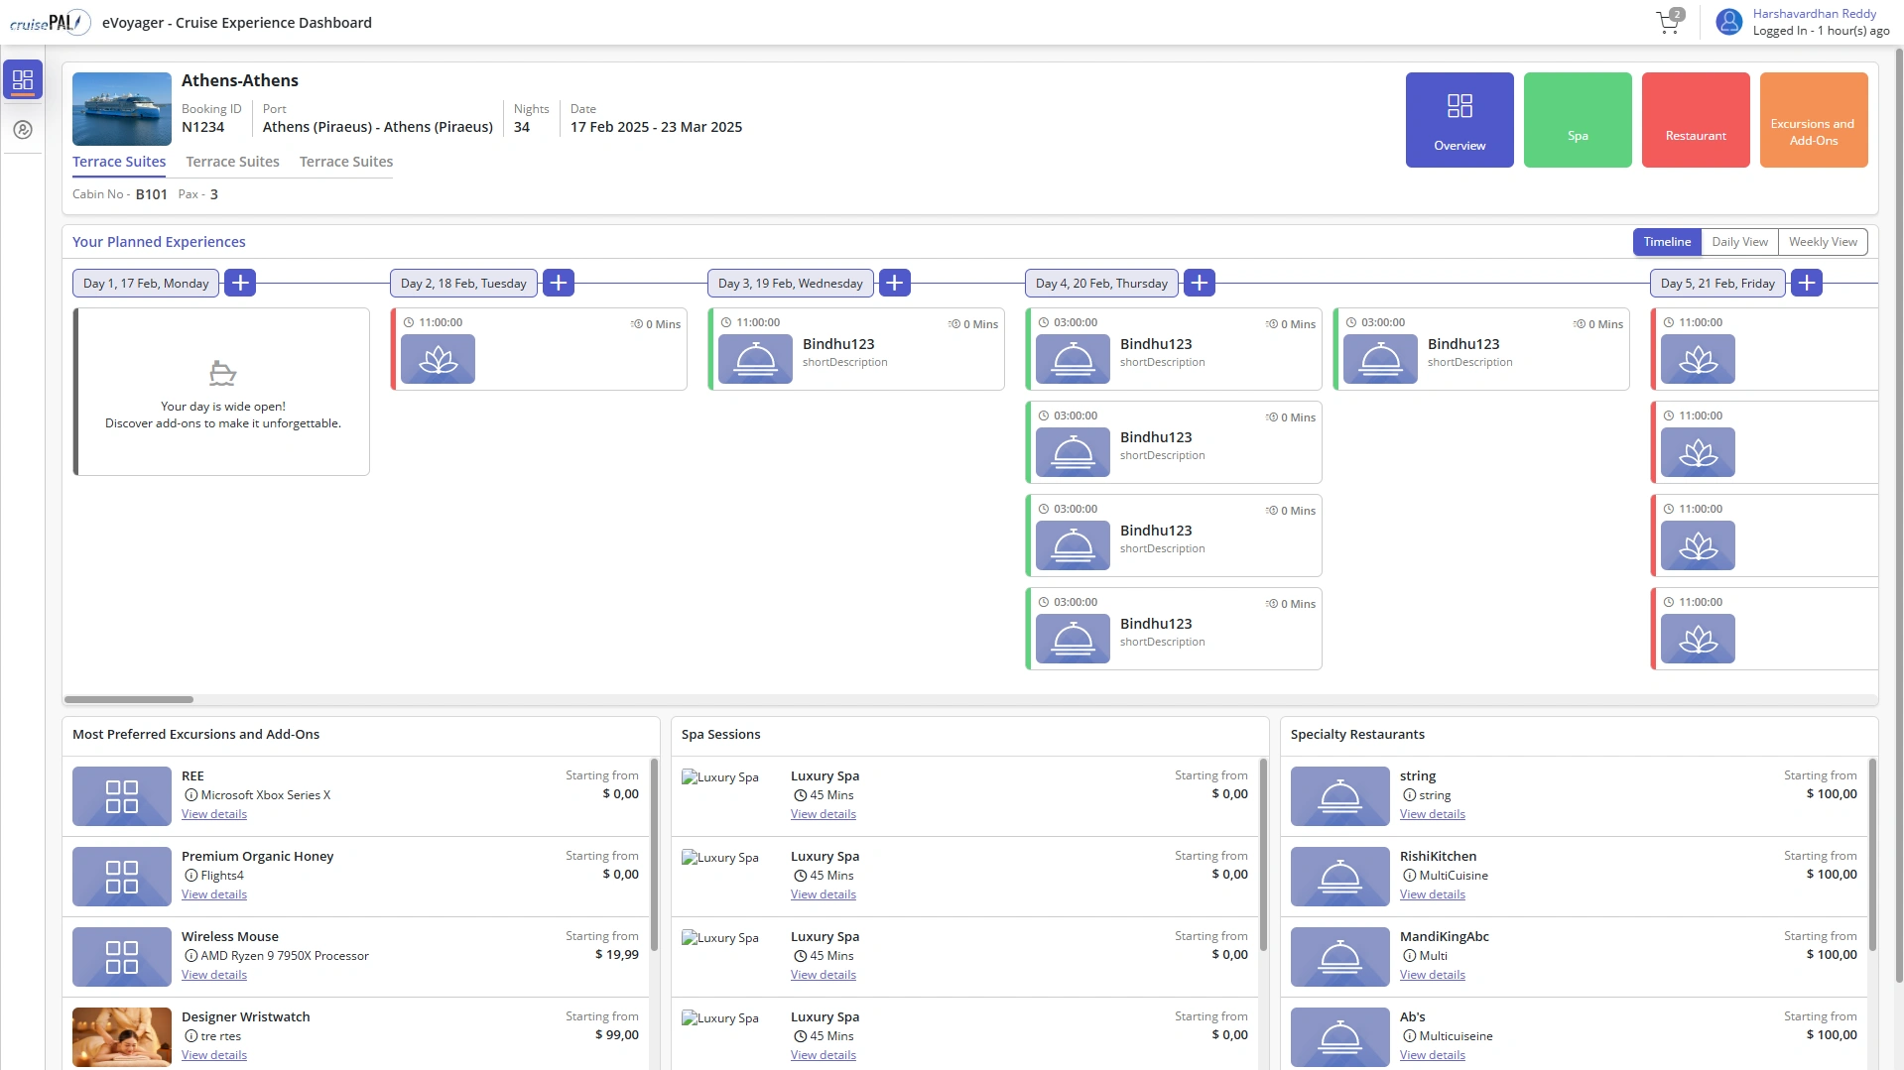Image resolution: width=1904 pixels, height=1070 pixels.
Task: Click the timeline horizontal scrollbar
Action: click(x=129, y=699)
